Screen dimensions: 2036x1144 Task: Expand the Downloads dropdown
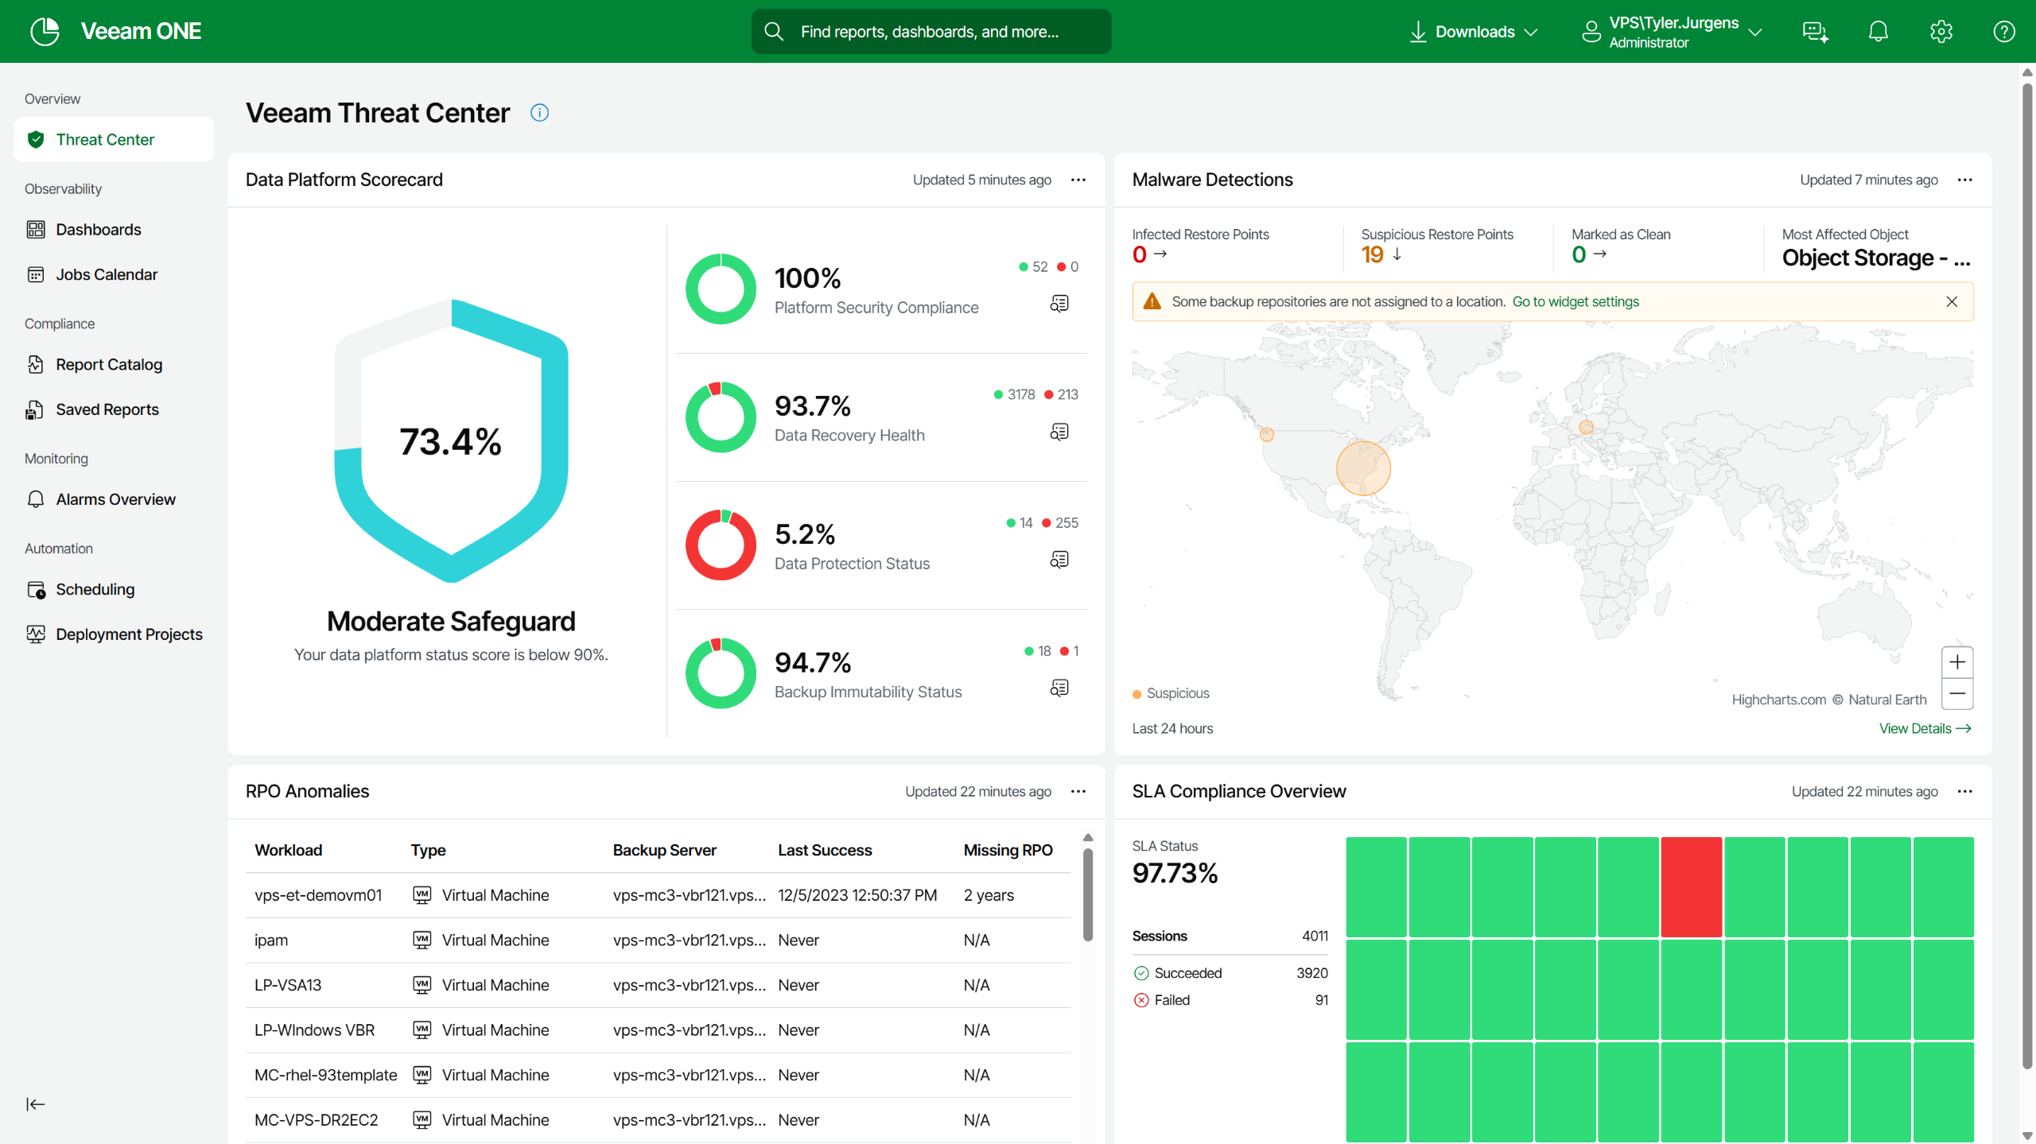(x=1476, y=32)
